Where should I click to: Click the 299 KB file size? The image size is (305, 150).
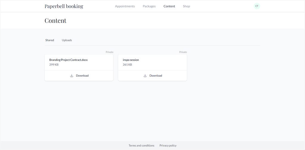point(54,64)
